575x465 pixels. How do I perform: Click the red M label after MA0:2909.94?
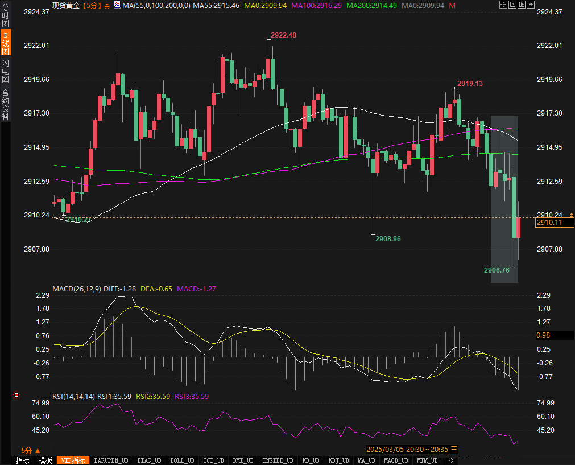[452, 5]
